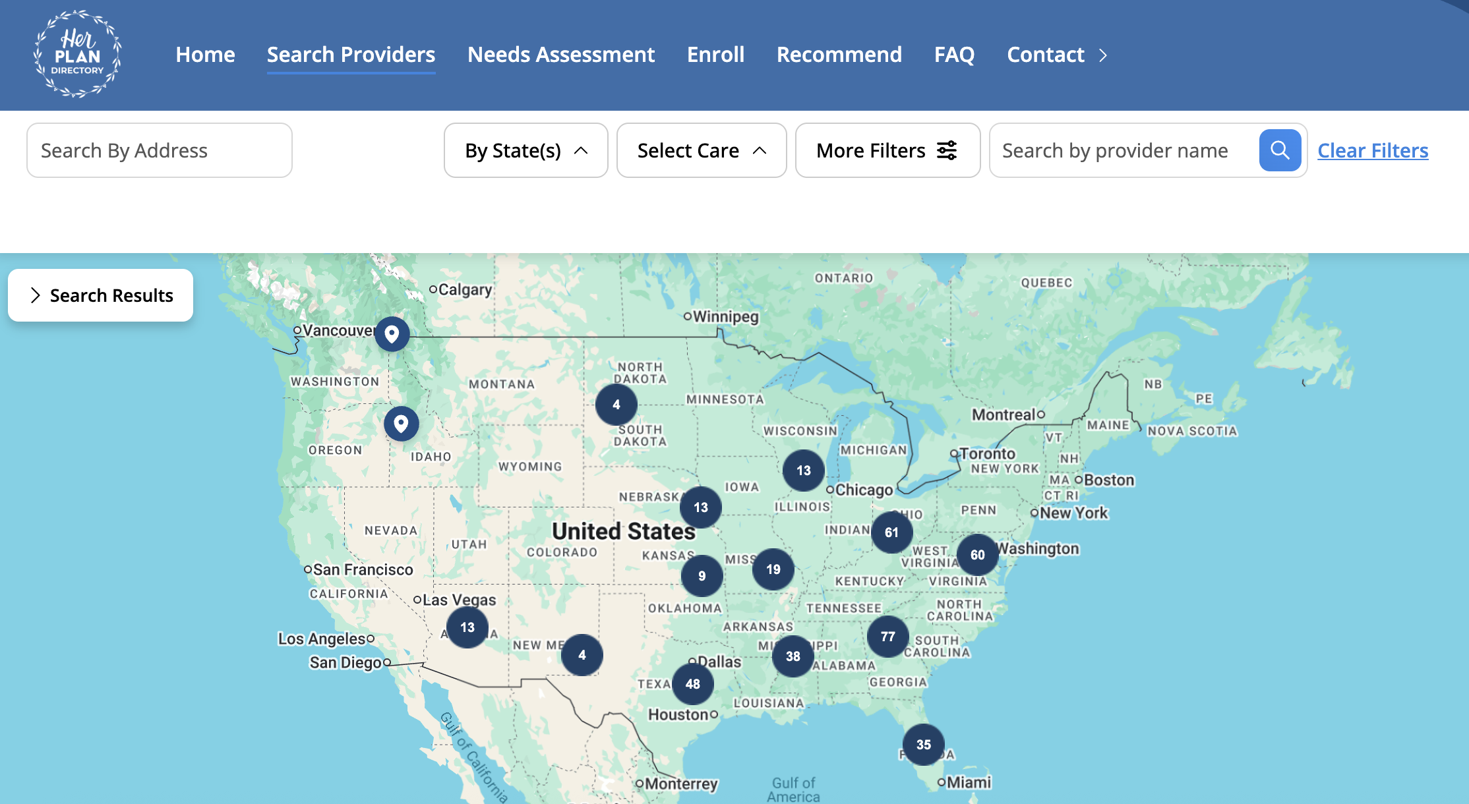Viewport: 1469px width, 804px height.
Task: Go to the Needs Assessment page
Action: 560,55
